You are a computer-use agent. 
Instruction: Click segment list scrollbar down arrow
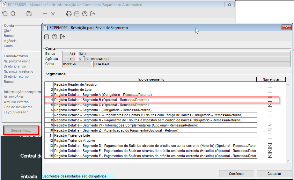(288, 161)
